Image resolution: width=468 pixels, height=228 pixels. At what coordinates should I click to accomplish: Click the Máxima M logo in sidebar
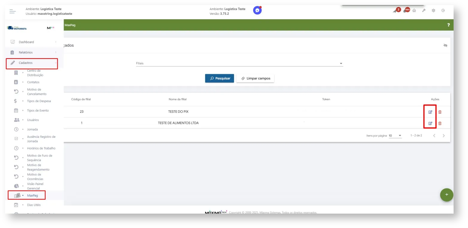point(50,28)
